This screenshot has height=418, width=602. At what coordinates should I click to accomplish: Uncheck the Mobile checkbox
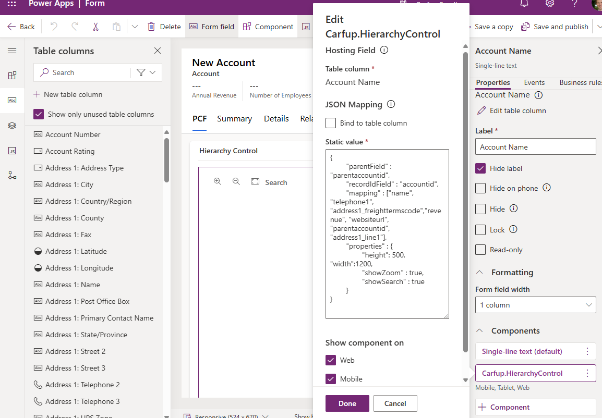click(331, 379)
